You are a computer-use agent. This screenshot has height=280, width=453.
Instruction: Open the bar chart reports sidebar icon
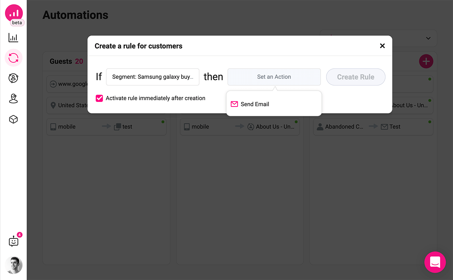click(13, 38)
